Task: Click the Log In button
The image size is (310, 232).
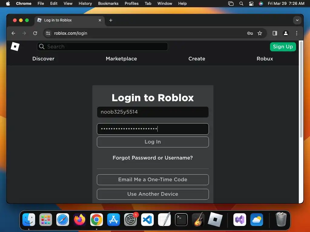Action: click(x=153, y=142)
